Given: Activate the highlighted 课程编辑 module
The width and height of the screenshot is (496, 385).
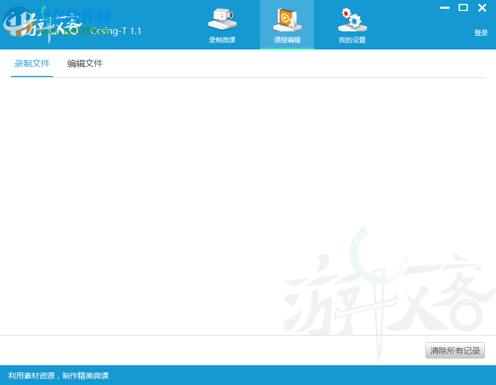Looking at the screenshot, I should click(x=287, y=25).
